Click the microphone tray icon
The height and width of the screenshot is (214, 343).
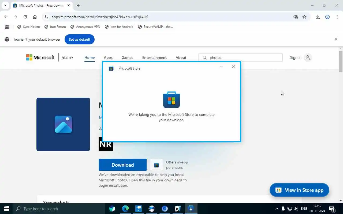coord(283,209)
